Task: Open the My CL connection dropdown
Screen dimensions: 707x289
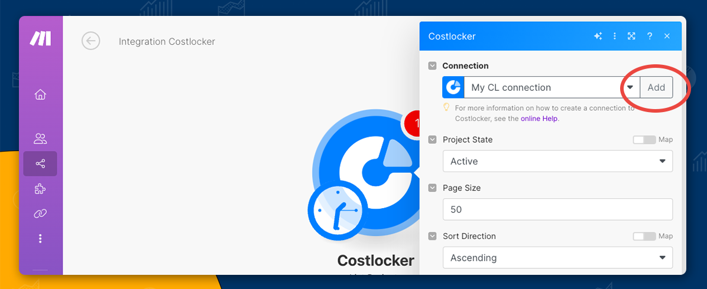Action: pos(630,87)
